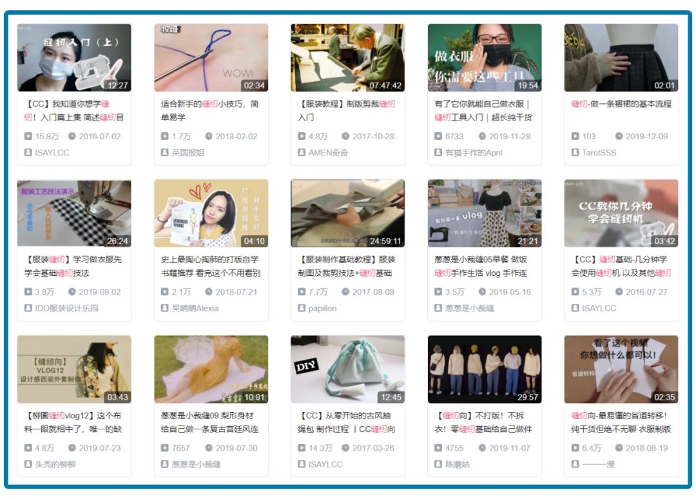Open uploader link 有猫手作的April
This screenshot has height=499, width=696.
(474, 153)
